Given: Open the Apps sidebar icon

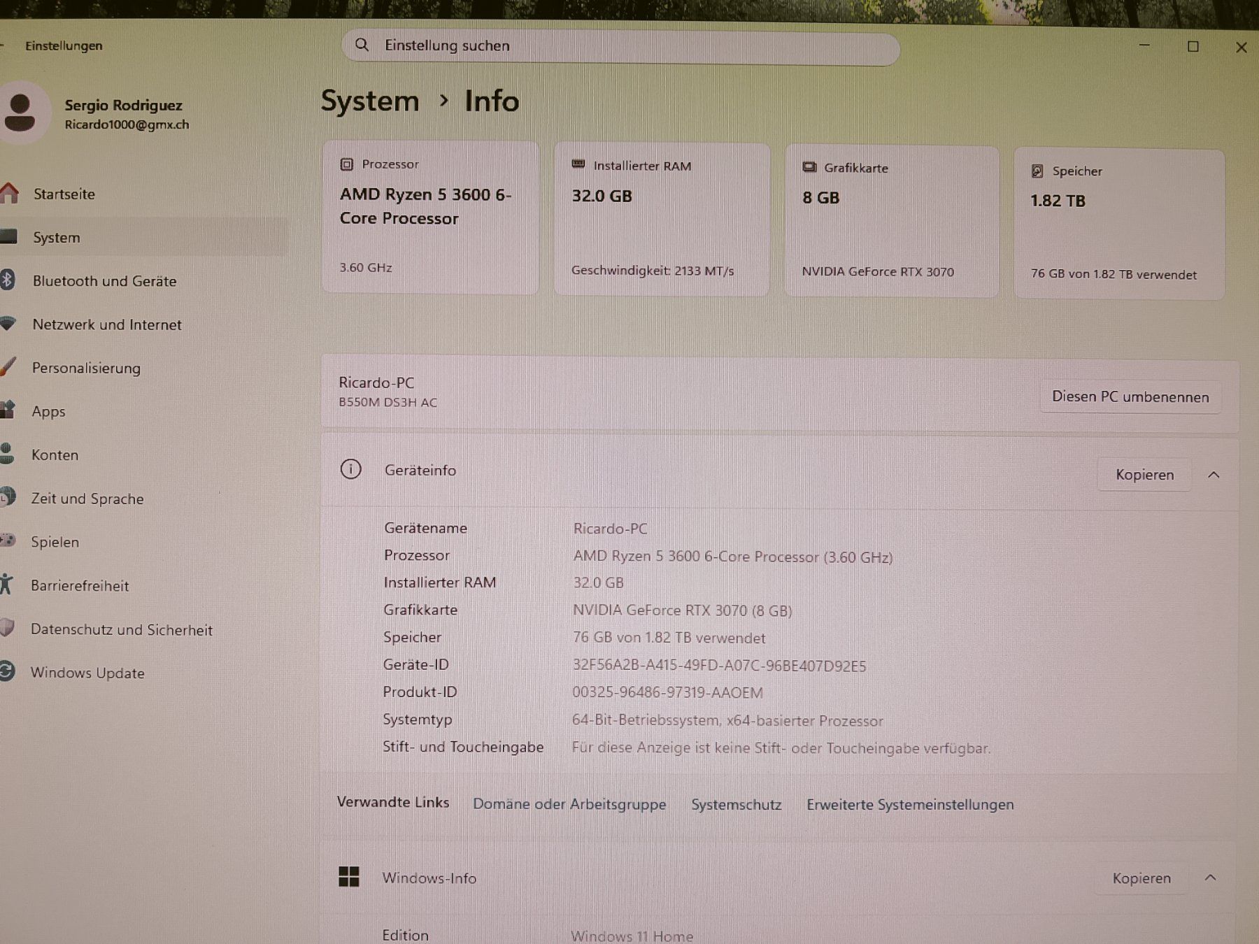Looking at the screenshot, I should tap(8, 410).
